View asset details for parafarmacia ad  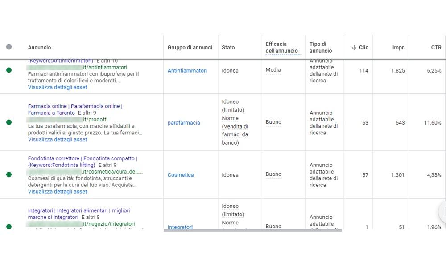[58, 139]
